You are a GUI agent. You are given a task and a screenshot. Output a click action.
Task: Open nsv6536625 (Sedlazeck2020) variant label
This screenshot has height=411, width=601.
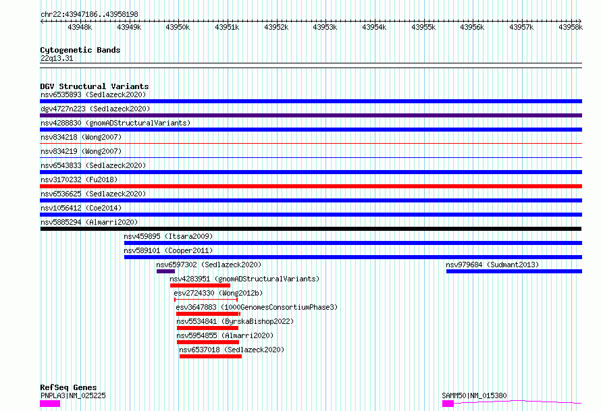click(93, 194)
